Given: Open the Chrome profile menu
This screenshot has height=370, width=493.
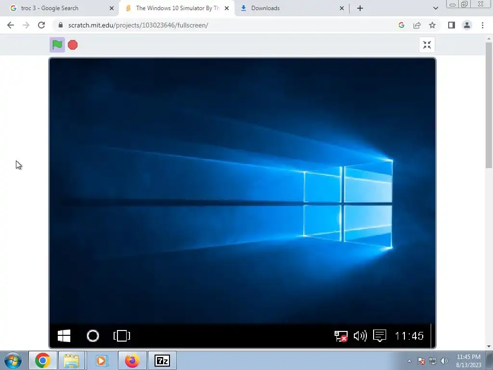Looking at the screenshot, I should (x=467, y=25).
